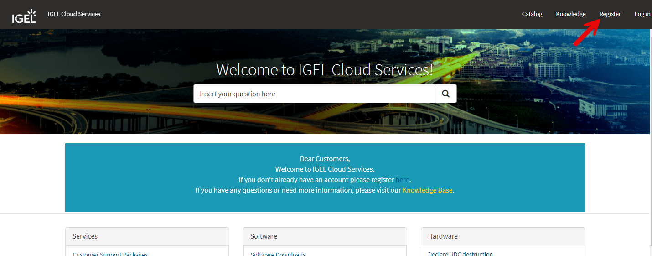This screenshot has height=256, width=652.
Task: Open the yellow Knowledge Base link
Action: coord(427,190)
